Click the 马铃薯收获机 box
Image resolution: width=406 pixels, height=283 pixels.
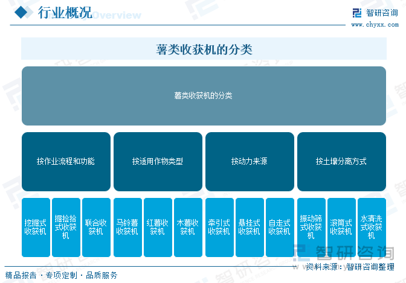(127, 227)
